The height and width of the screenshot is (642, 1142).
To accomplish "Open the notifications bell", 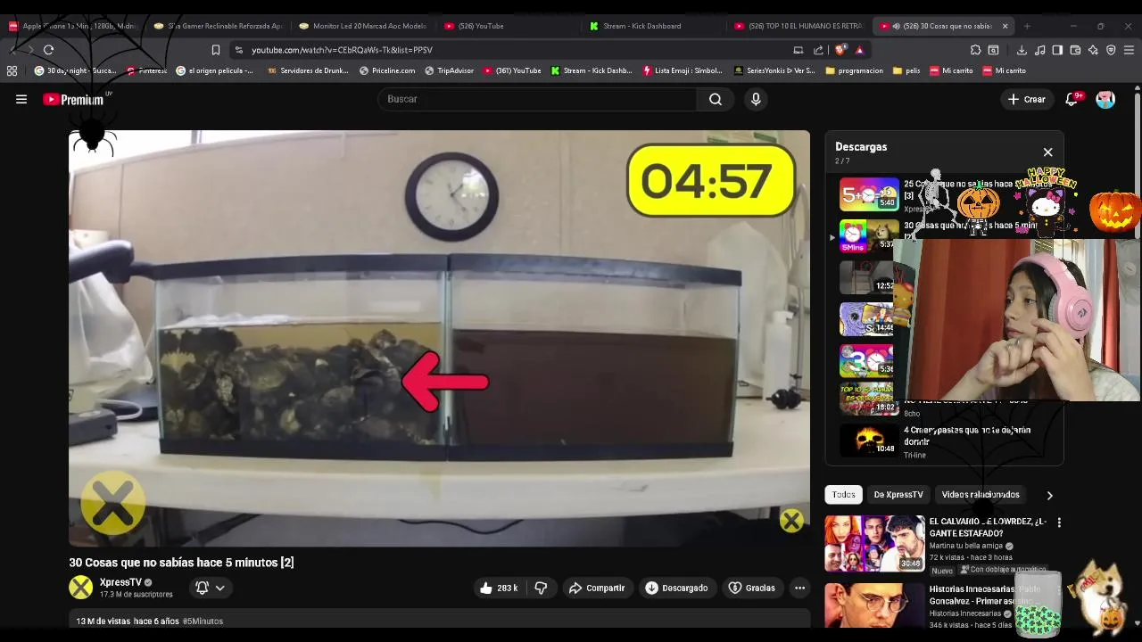I will [x=1072, y=99].
